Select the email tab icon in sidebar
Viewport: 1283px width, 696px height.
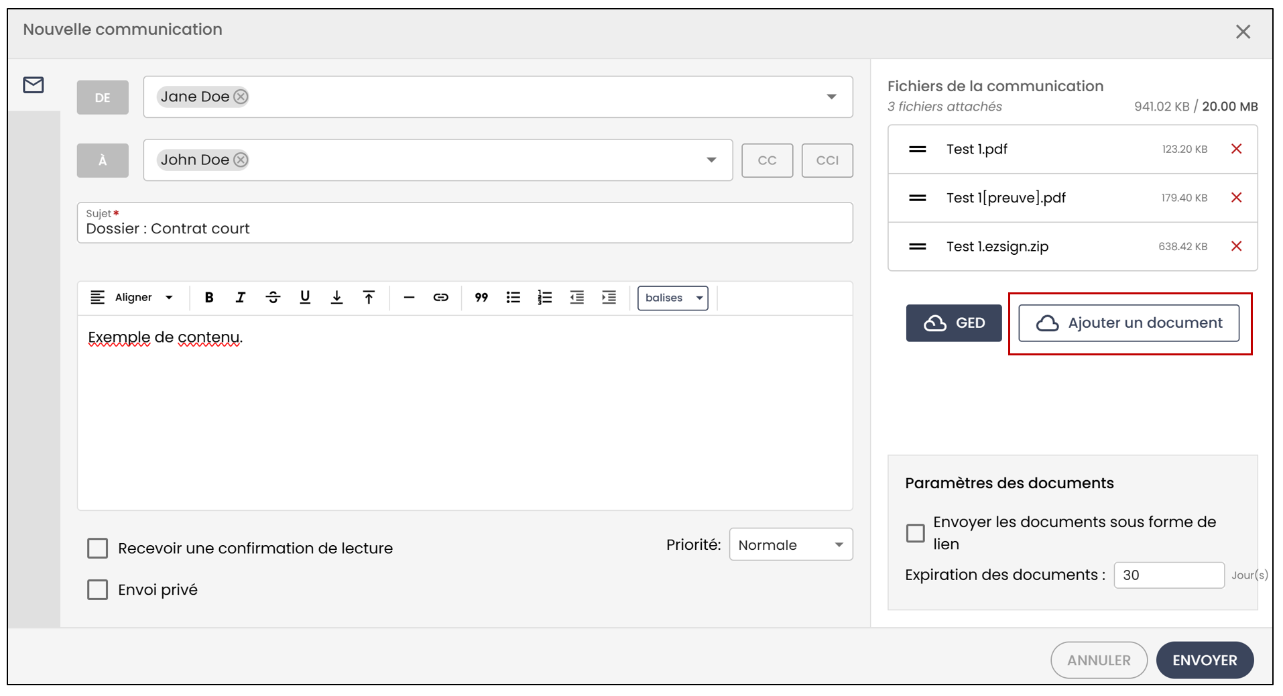click(34, 85)
